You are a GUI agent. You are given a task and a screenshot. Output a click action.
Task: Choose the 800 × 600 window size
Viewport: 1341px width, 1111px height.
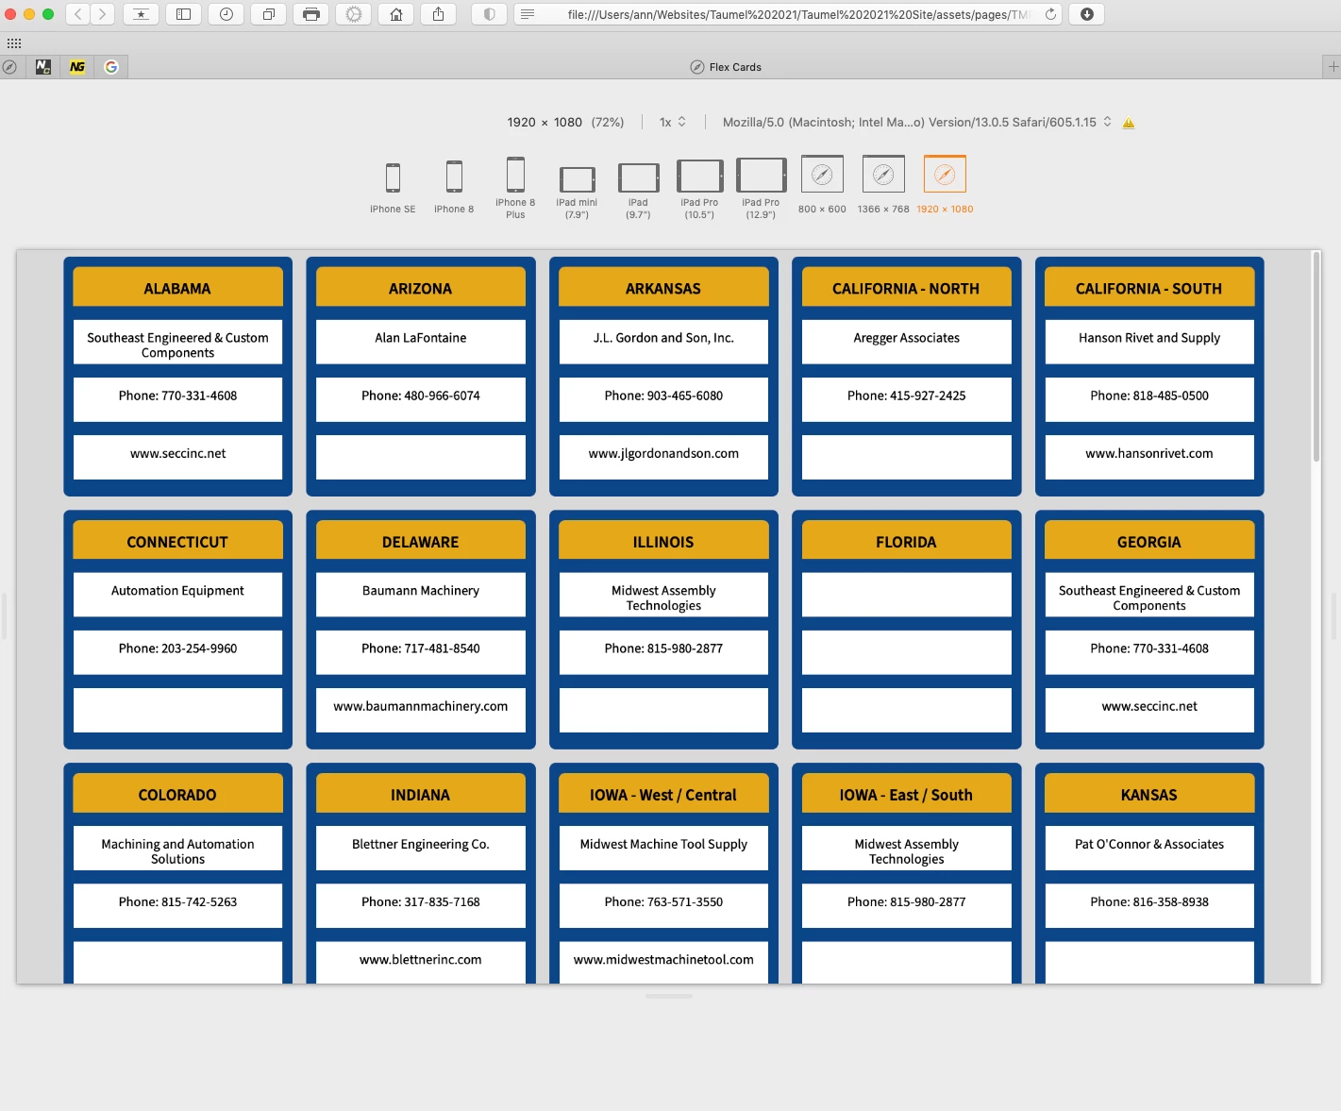[x=822, y=185]
